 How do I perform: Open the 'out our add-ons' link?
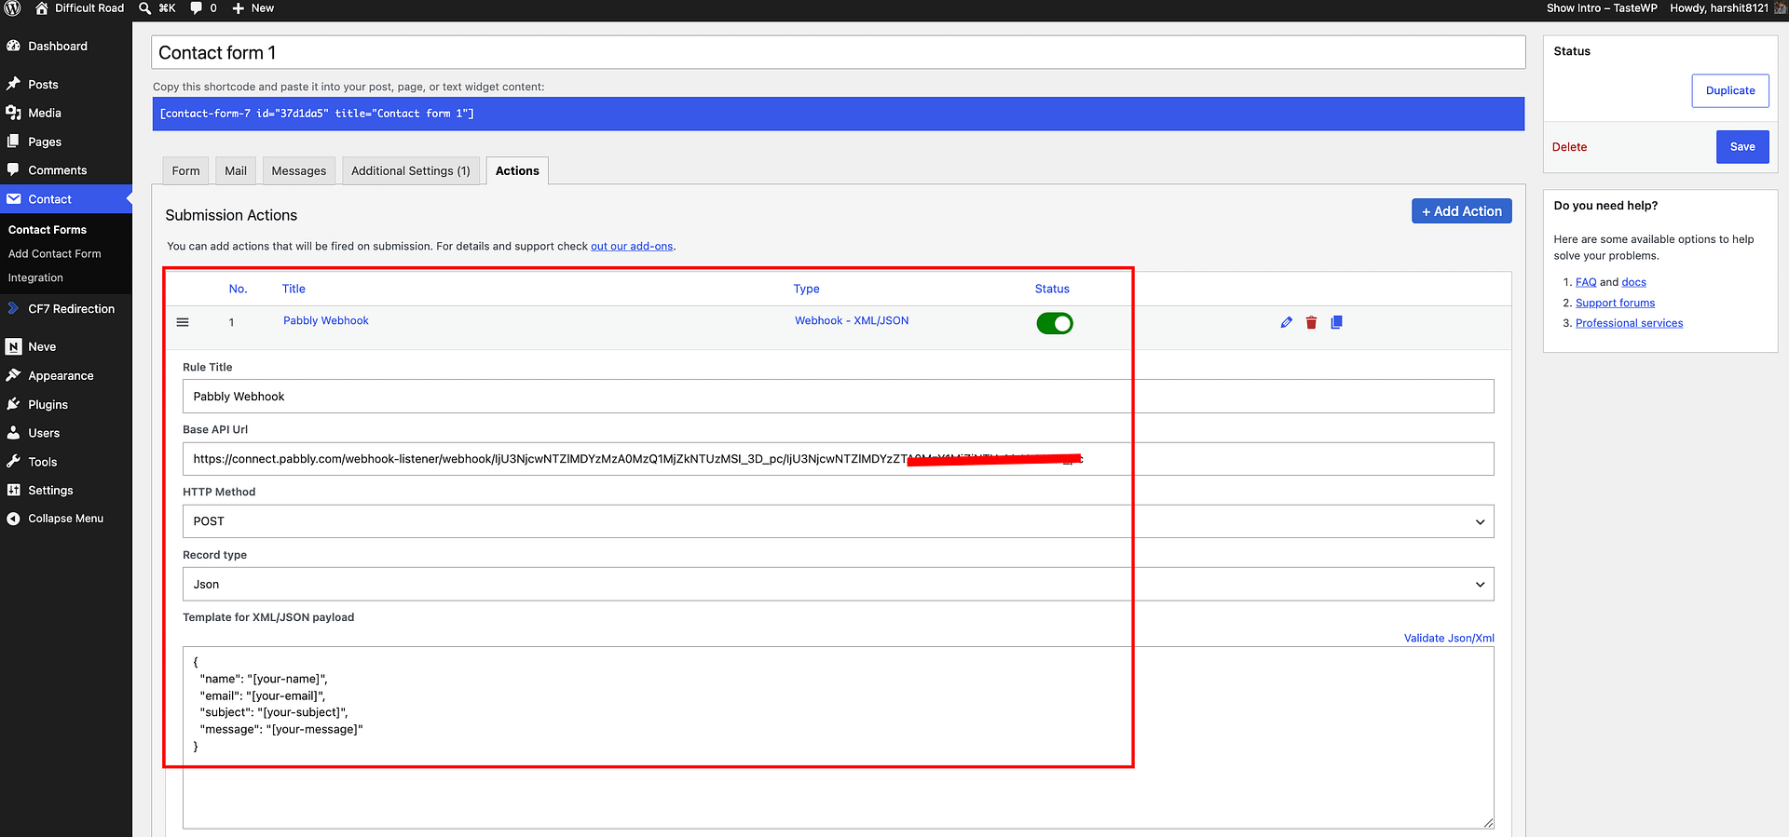[x=632, y=247]
